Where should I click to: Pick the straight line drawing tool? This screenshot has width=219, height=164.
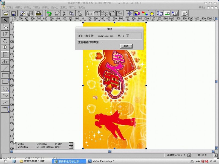point(5,68)
